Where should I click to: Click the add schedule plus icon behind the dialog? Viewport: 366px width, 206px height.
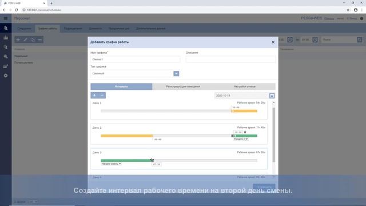click(x=18, y=39)
